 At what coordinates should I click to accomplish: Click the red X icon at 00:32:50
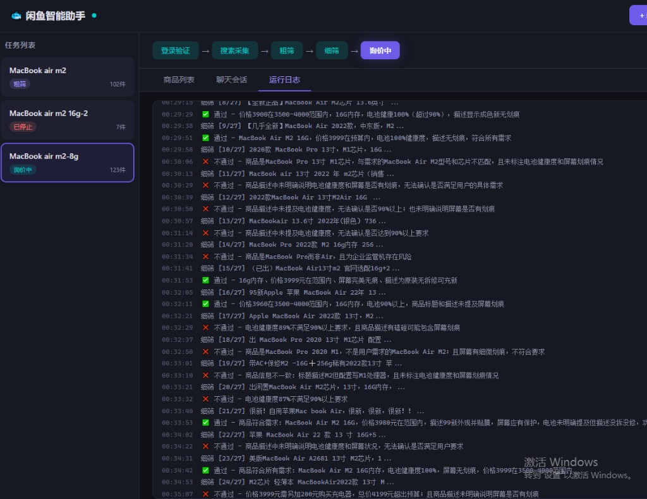coord(205,351)
